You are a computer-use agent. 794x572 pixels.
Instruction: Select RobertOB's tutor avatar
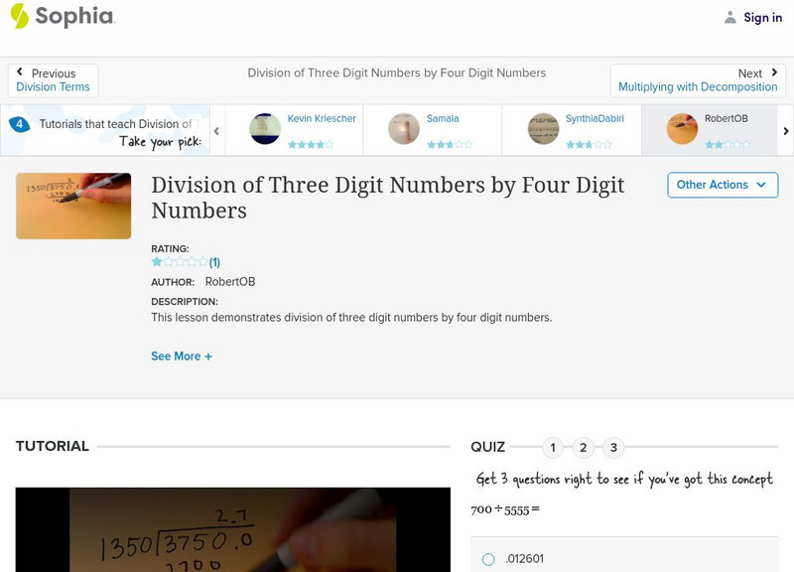pos(682,129)
